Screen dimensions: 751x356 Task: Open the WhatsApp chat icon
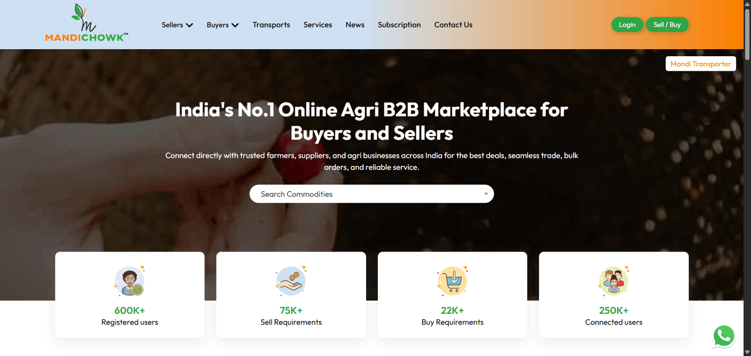724,336
